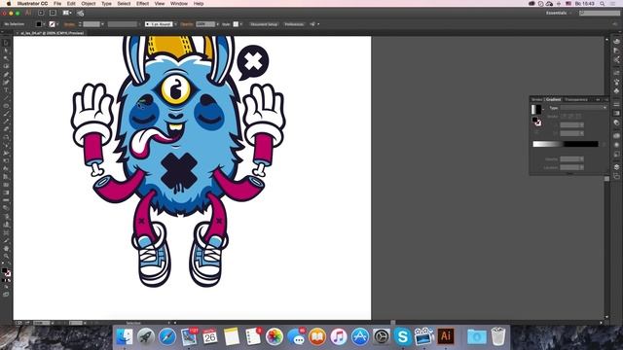Viewport: 623px width, 350px height.
Task: Click the Gradient panel icon in right dock
Action: [x=616, y=113]
